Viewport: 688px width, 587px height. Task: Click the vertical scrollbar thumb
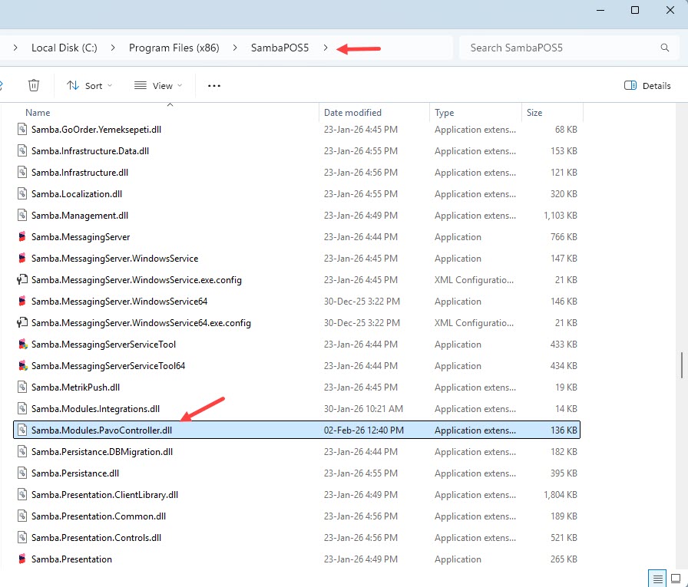click(681, 365)
